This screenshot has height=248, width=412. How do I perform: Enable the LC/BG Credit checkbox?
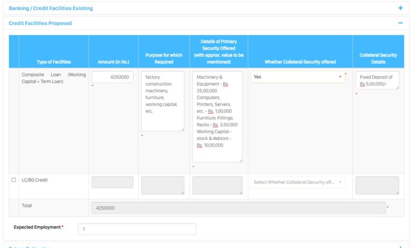pyautogui.click(x=14, y=180)
